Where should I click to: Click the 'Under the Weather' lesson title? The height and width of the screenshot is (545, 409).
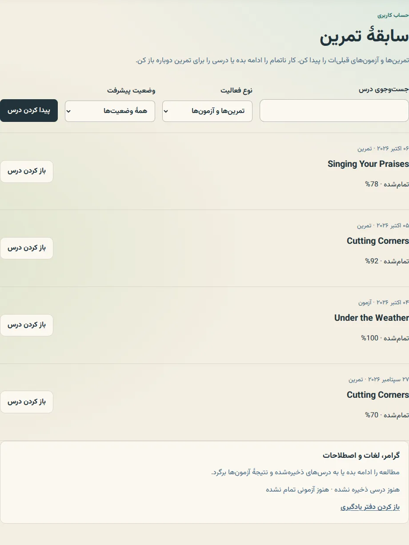[x=372, y=318]
